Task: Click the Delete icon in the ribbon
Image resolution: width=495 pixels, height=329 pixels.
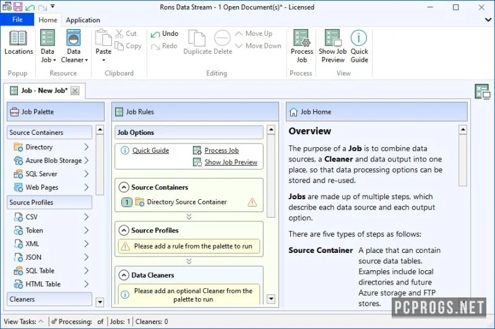Action: click(223, 38)
